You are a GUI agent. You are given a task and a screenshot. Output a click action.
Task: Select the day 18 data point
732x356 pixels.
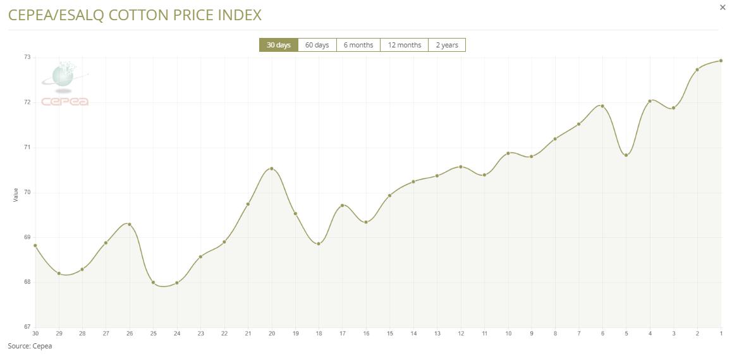point(319,243)
